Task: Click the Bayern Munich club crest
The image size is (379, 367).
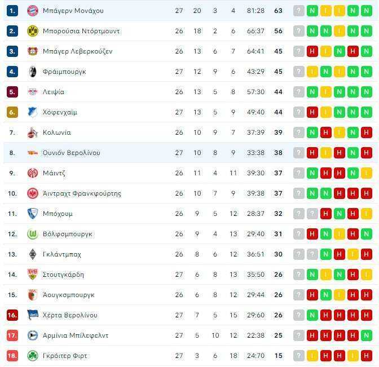Action: [33, 11]
